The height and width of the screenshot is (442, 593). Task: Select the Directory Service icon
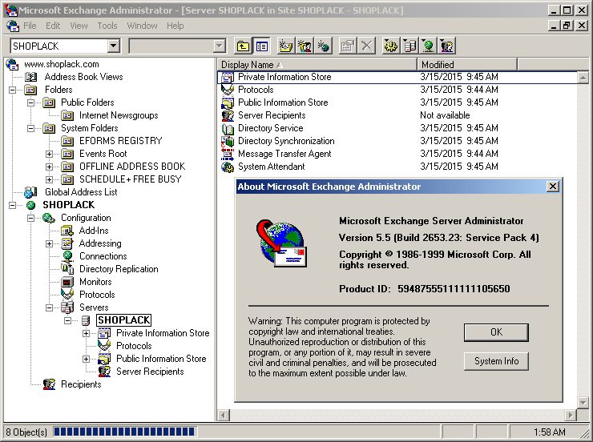pyautogui.click(x=228, y=128)
